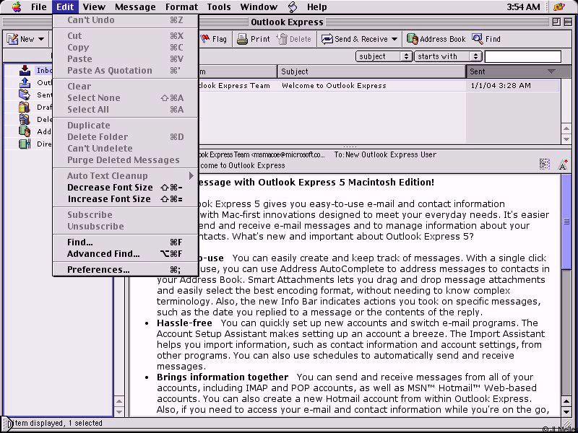The width and height of the screenshot is (578, 433).
Task: Open the View menu
Action: [x=94, y=6]
